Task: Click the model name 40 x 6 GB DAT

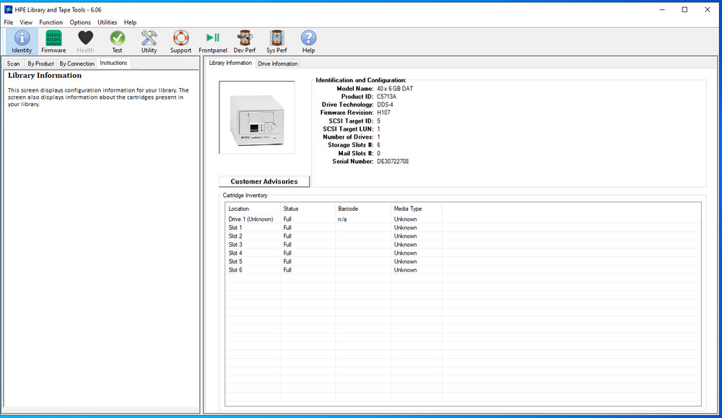Action: [x=395, y=88]
